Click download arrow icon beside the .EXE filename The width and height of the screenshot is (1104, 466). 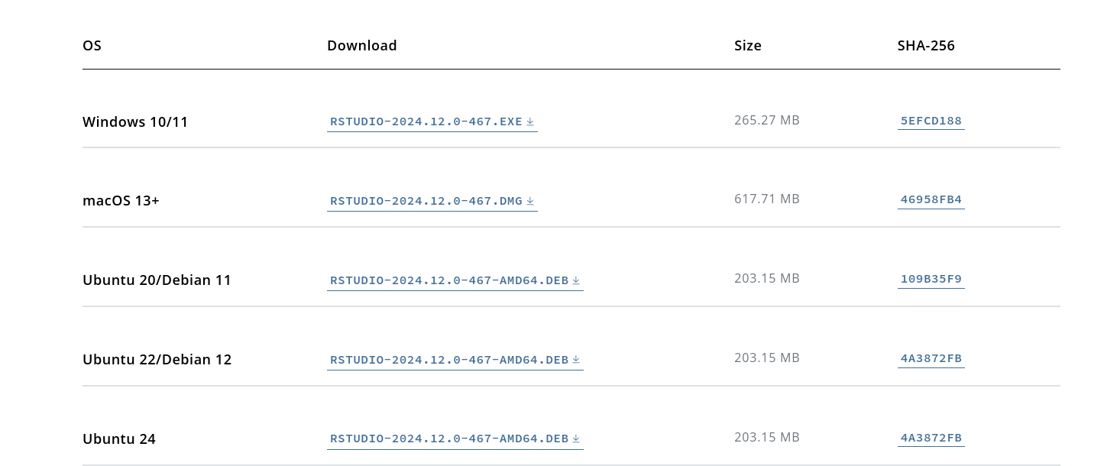(530, 121)
